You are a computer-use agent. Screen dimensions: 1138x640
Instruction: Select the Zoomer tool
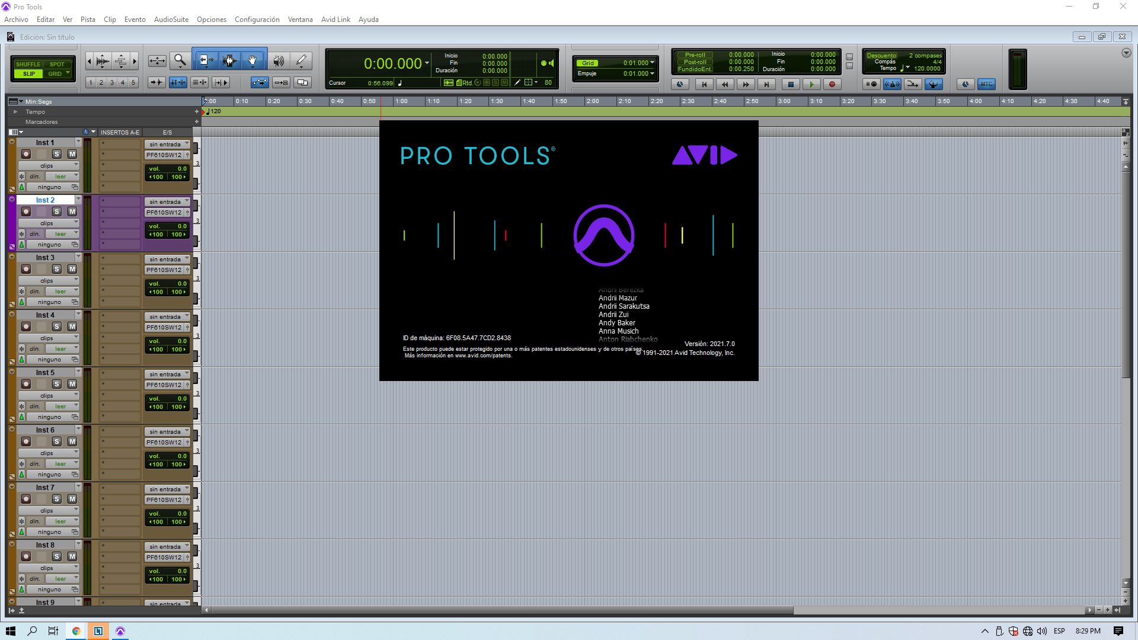click(181, 60)
